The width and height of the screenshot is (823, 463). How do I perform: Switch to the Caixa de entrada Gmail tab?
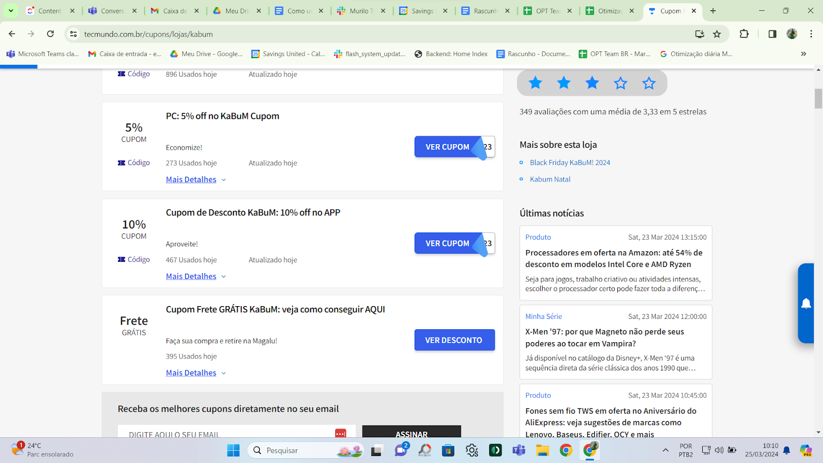click(174, 11)
